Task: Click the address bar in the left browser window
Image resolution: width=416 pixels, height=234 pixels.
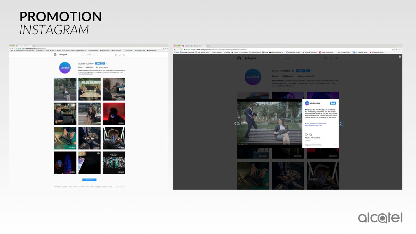Action: click(x=89, y=49)
